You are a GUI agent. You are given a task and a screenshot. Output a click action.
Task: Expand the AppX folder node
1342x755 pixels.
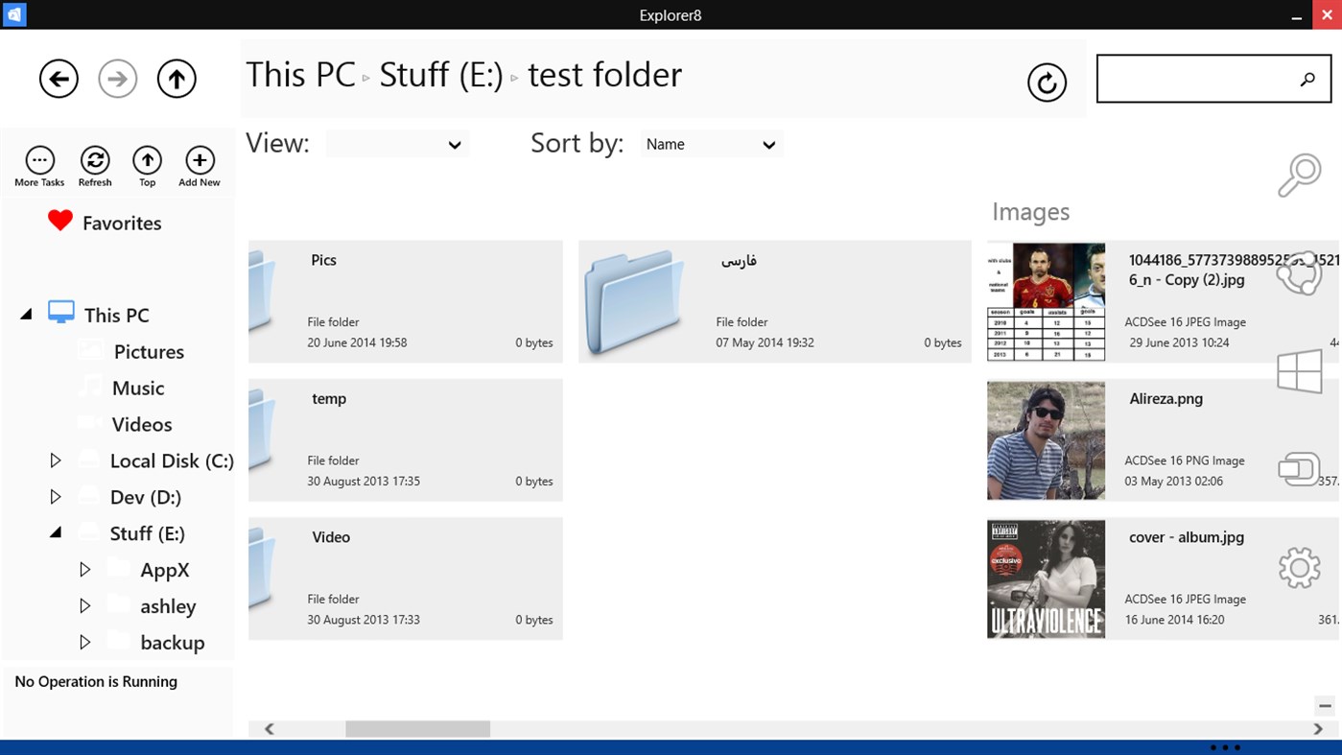[84, 570]
